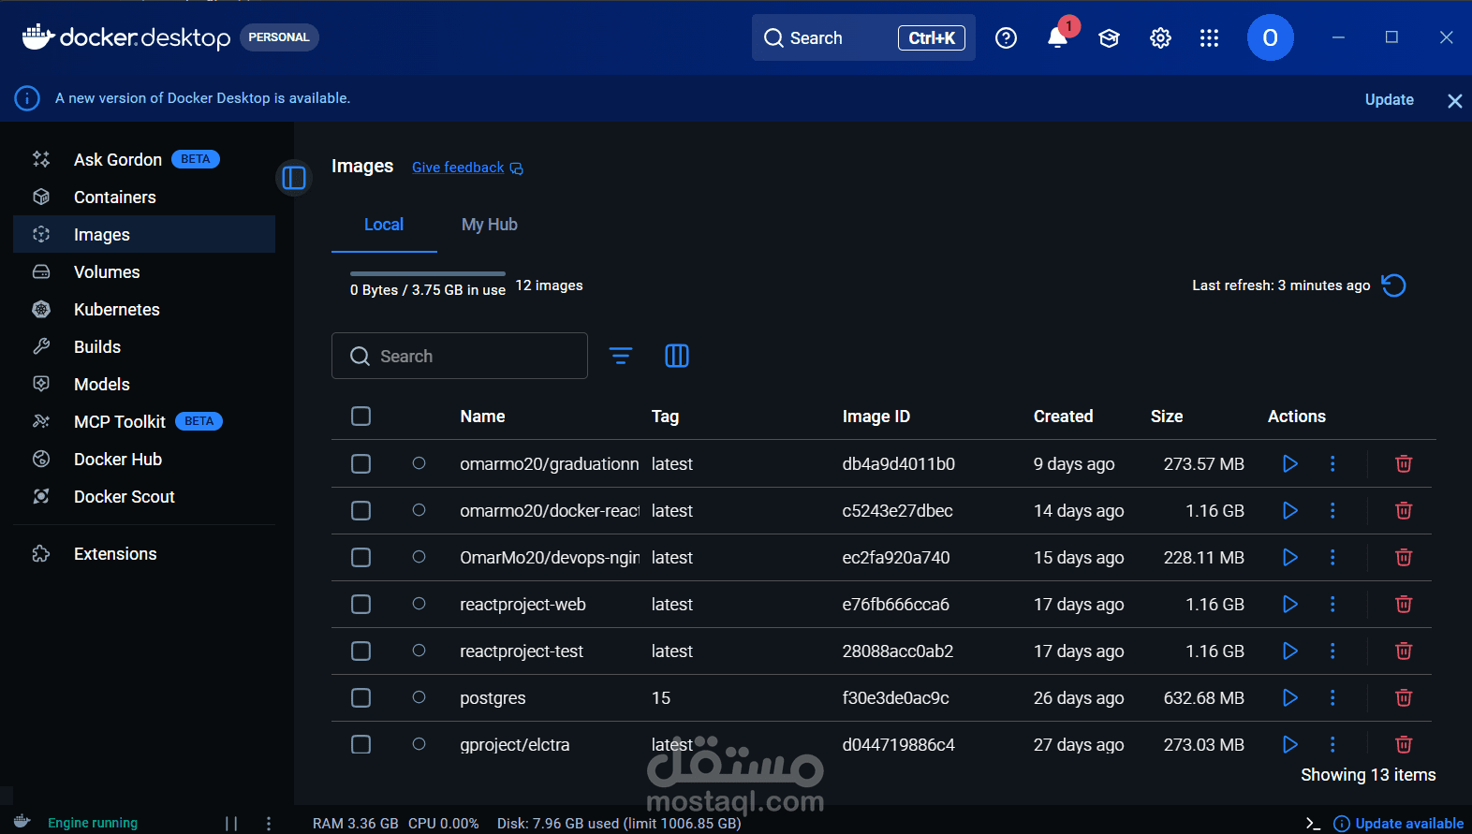Screen dimensions: 1472x834
Task: Open Docker Scout in the sidebar
Action: [x=144, y=496]
